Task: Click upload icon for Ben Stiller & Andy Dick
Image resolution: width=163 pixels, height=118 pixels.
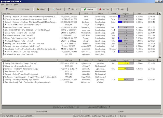Action: [4, 82]
